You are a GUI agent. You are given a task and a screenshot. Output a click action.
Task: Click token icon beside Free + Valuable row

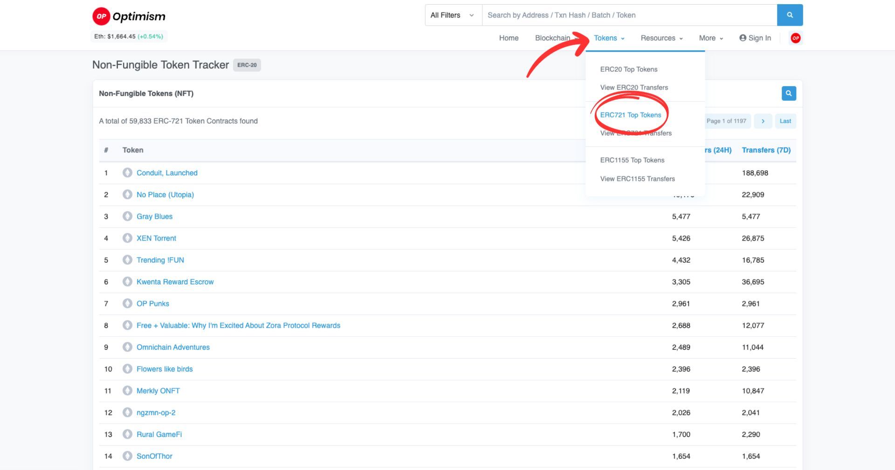click(x=127, y=325)
